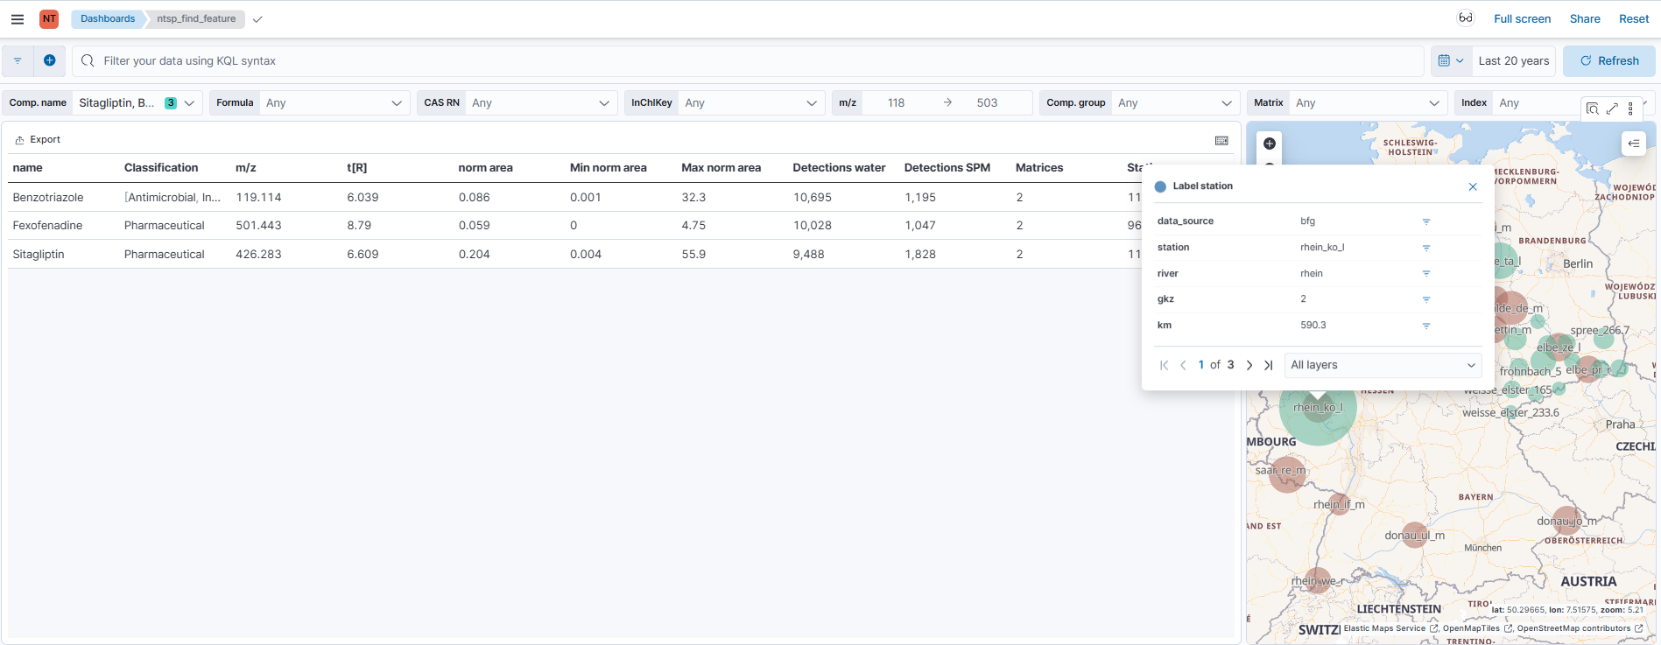
Task: Click the map zoom in button
Action: coord(1270,144)
